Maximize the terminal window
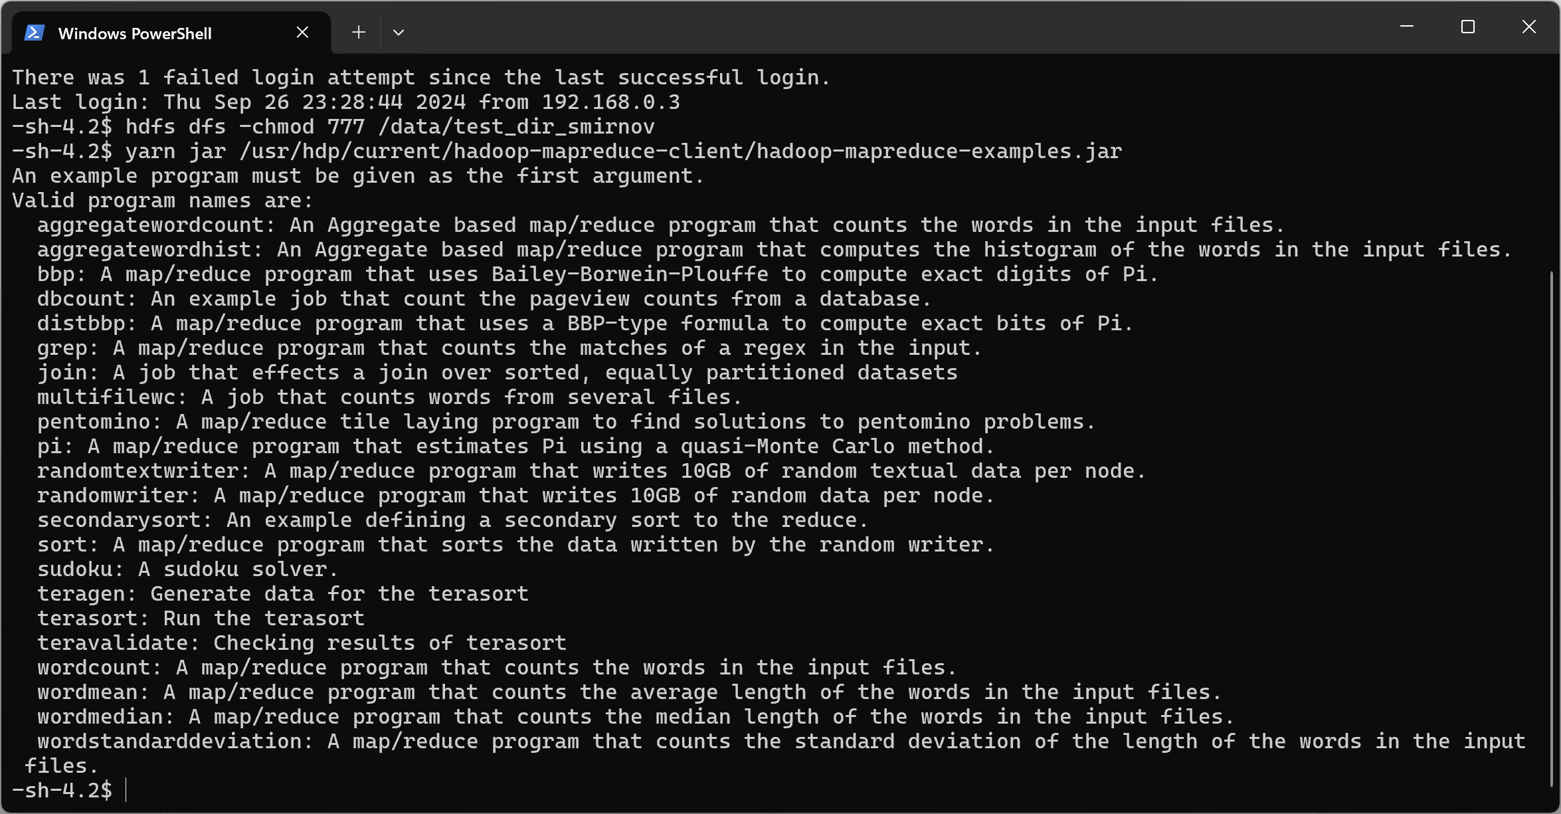Viewport: 1561px width, 814px height. pyautogui.click(x=1467, y=27)
